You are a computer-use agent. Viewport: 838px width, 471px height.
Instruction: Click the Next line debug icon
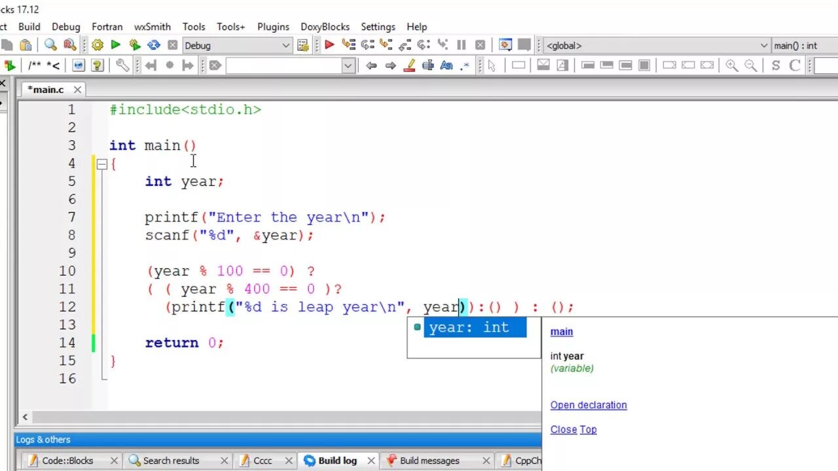pos(367,45)
